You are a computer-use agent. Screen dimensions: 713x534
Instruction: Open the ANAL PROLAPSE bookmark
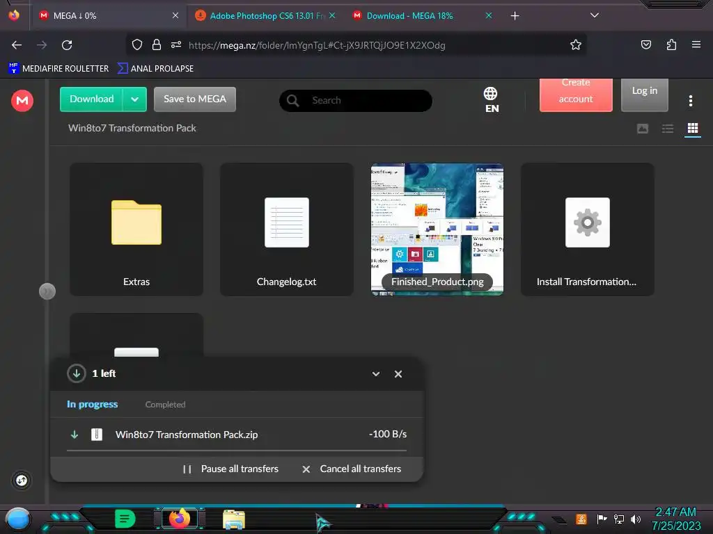tap(155, 69)
